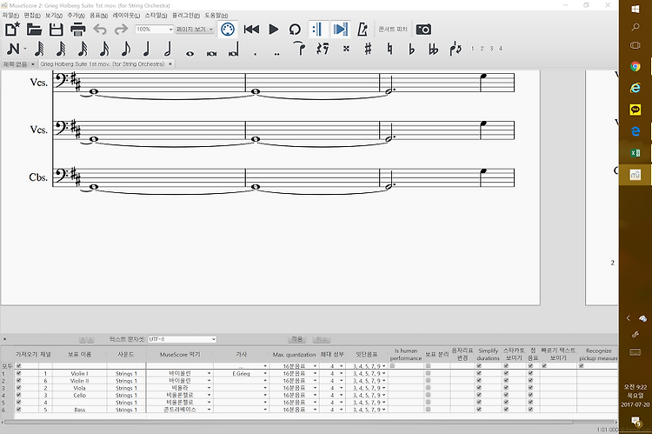Add an augmentation dot

click(255, 54)
